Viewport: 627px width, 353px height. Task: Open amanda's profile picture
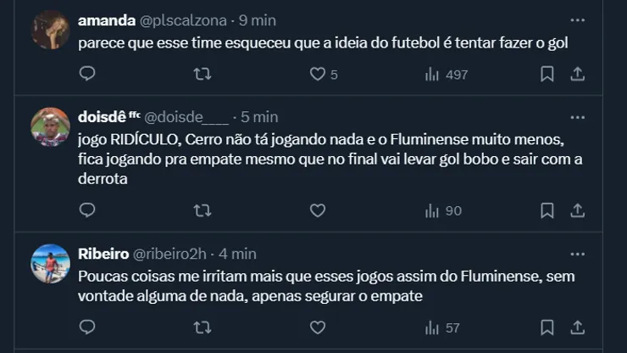tap(51, 31)
